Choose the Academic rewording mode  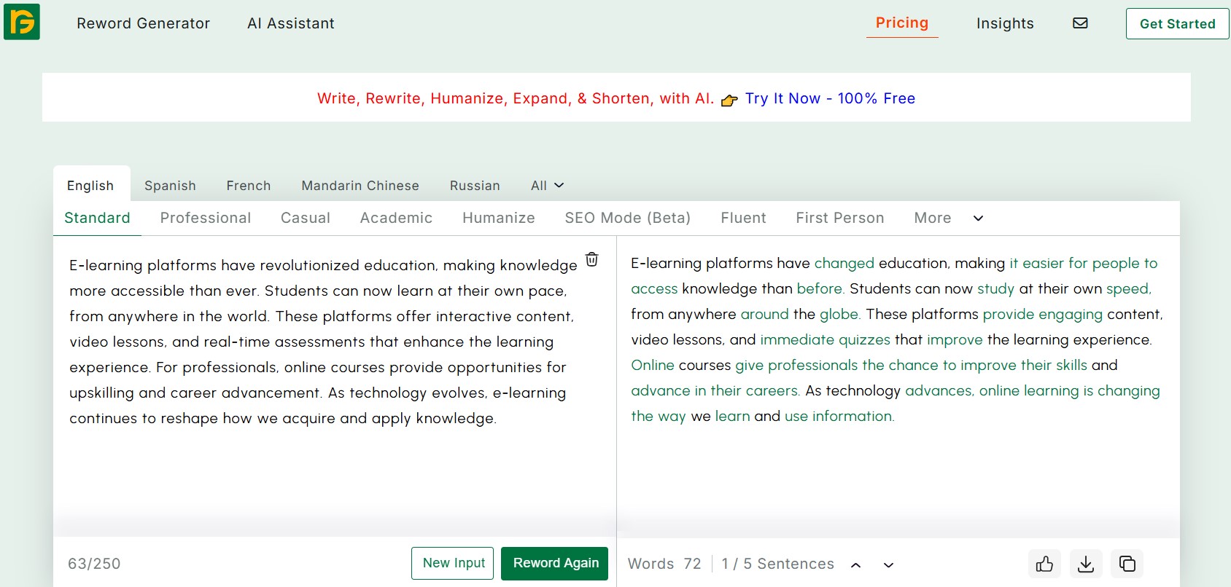click(x=396, y=218)
